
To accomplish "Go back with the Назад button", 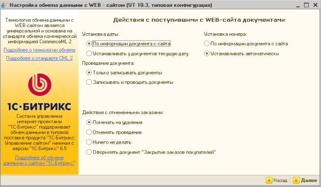I will 277,181.
